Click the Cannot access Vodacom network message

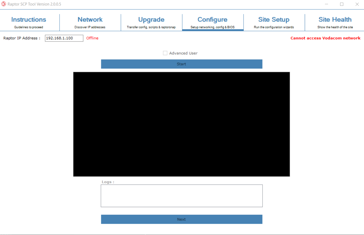(325, 38)
